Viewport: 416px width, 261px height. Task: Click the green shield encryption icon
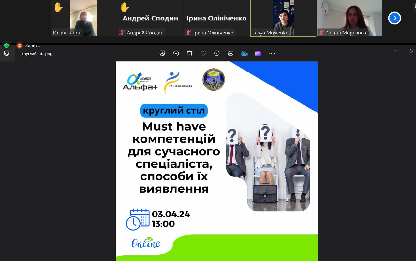click(x=7, y=46)
